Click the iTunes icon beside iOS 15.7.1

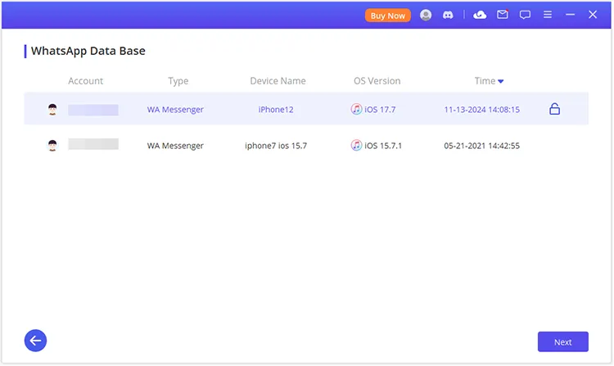[x=356, y=145]
